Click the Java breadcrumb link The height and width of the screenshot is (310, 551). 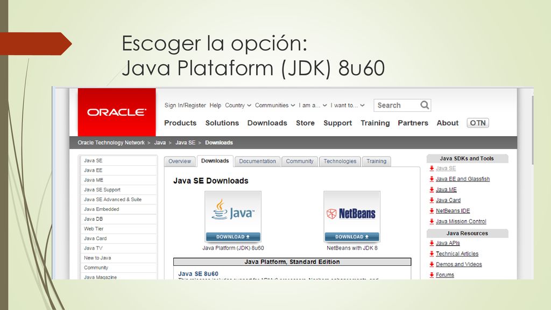click(x=159, y=142)
